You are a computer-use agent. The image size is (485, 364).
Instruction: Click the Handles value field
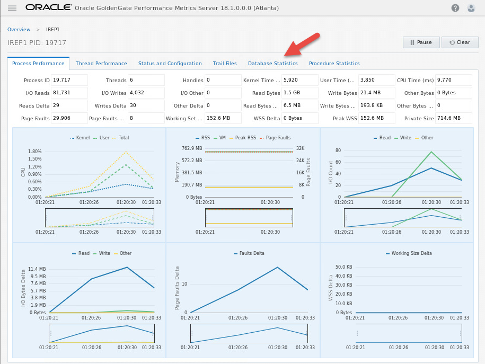(223, 80)
